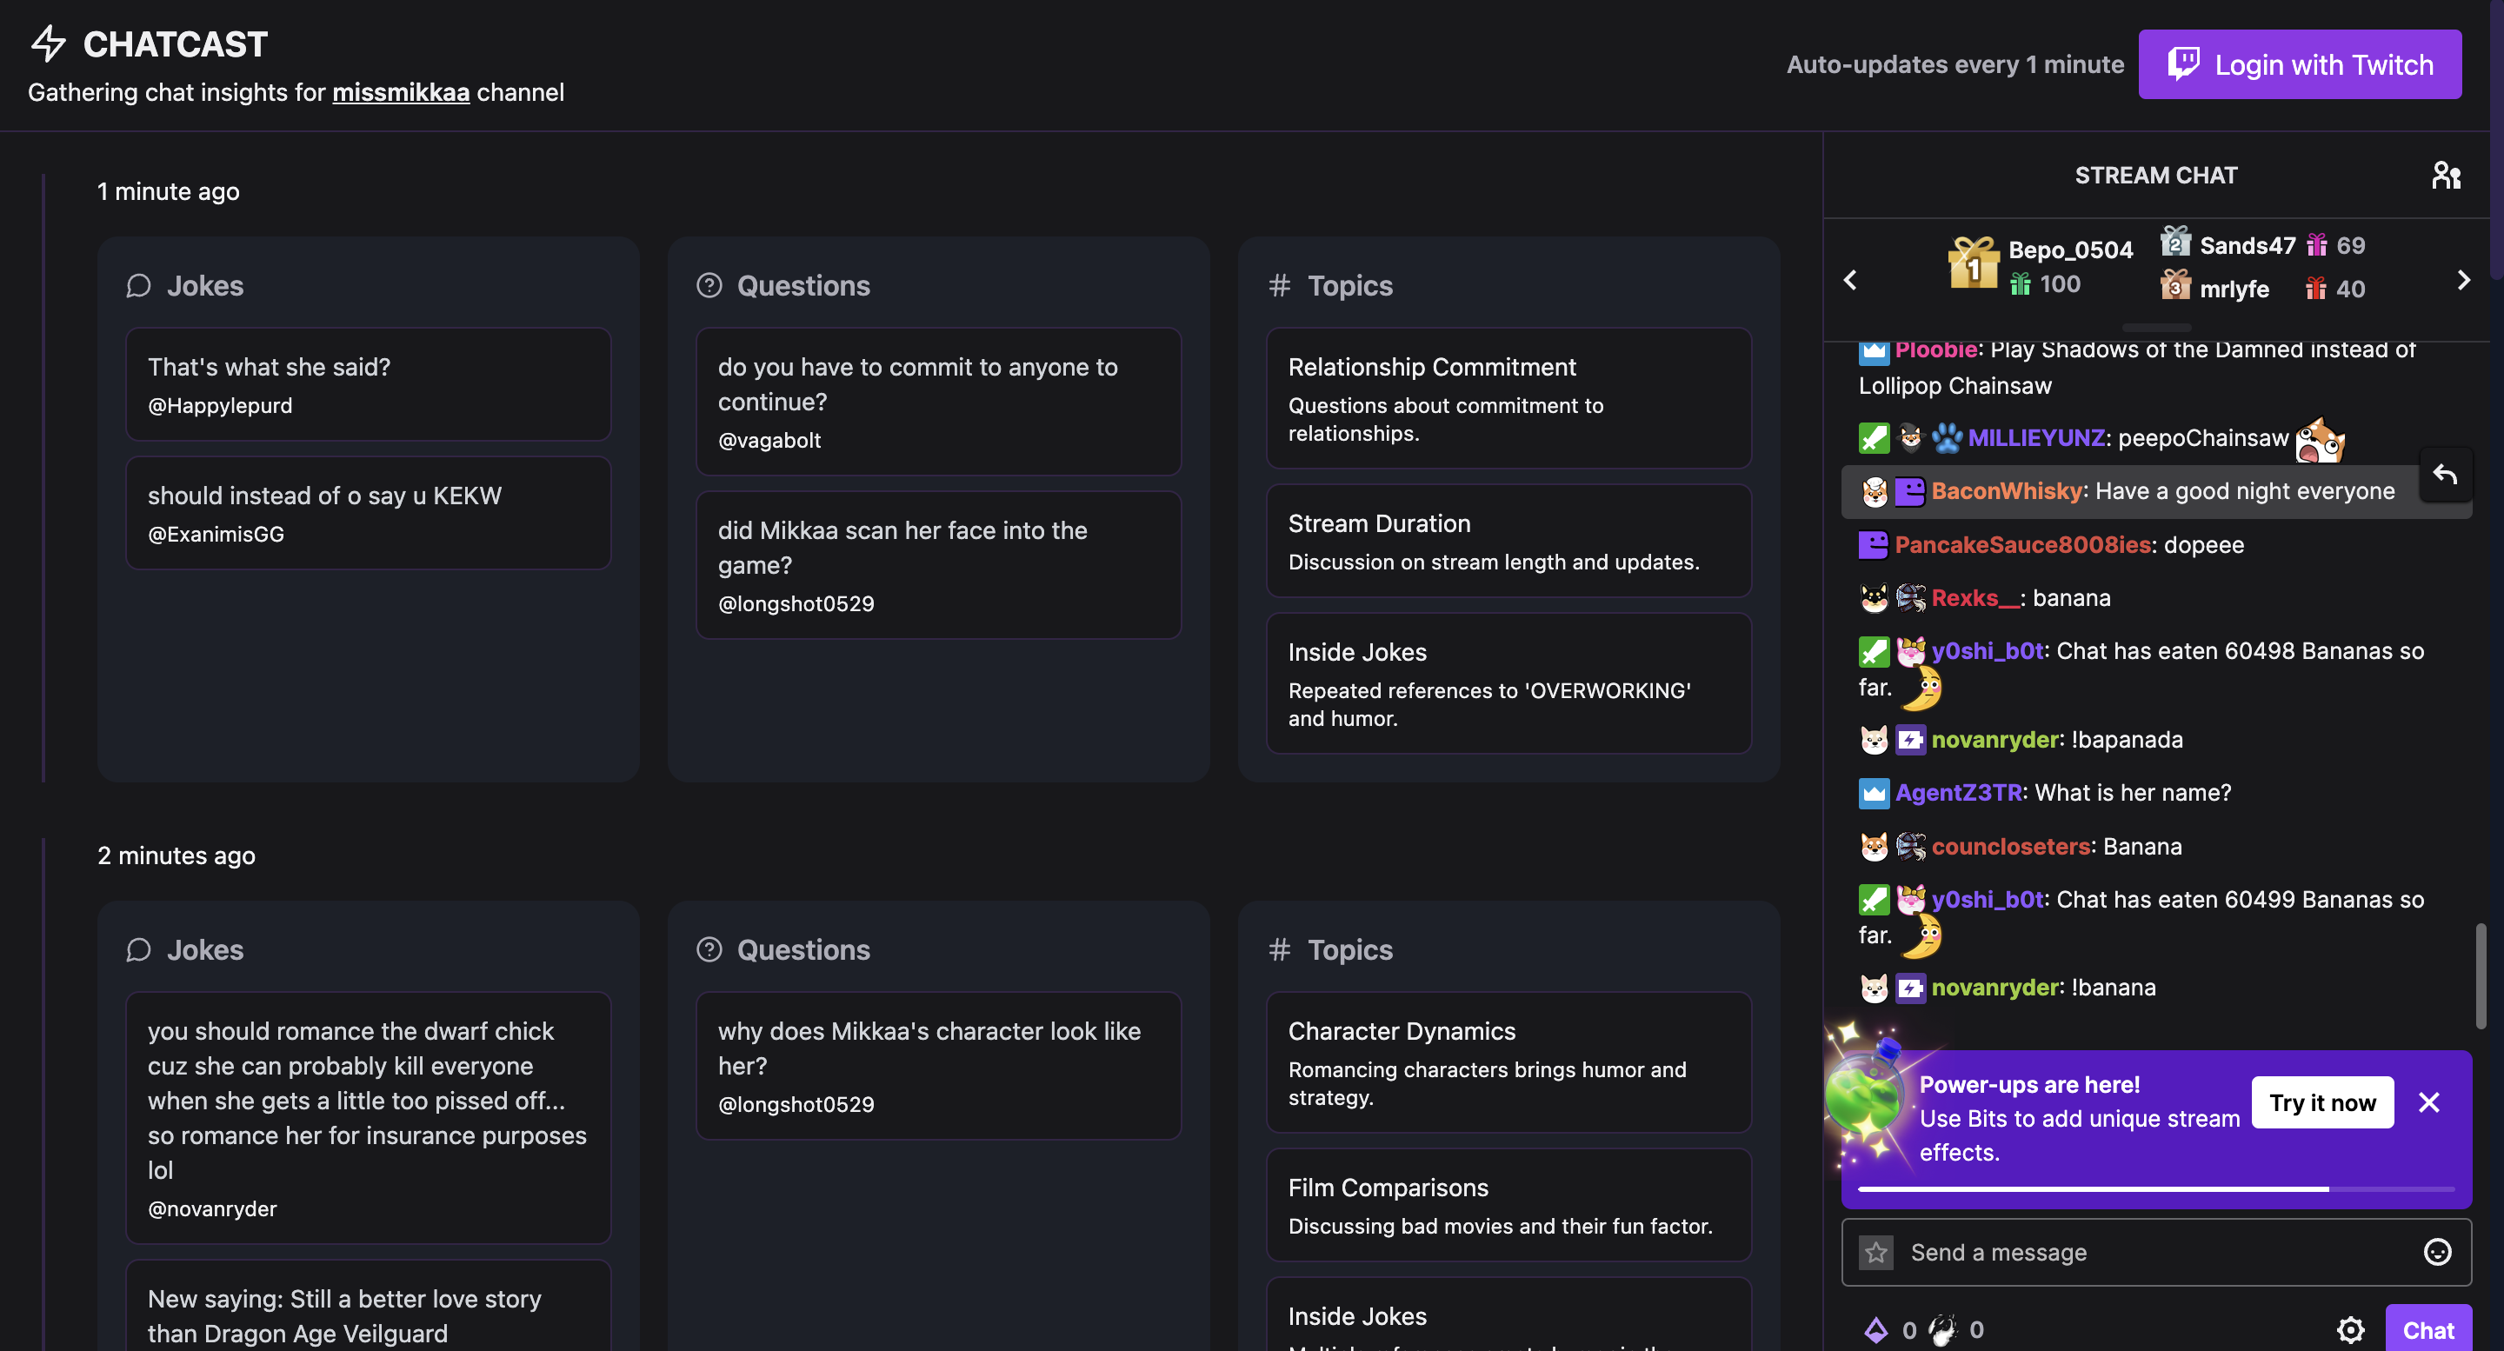The image size is (2504, 1351).
Task: Click the Bits diamond icon
Action: pyautogui.click(x=1876, y=1329)
